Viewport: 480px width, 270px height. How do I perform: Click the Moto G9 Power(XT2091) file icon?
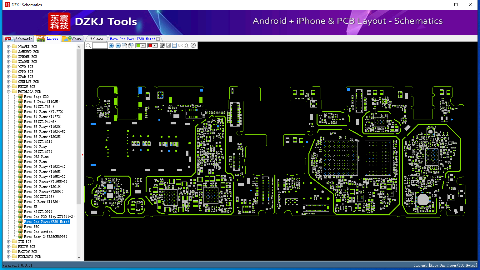[20, 192]
